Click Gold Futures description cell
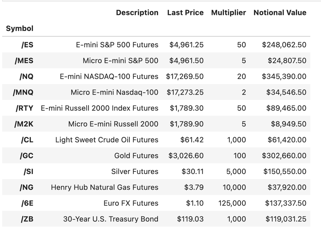 pos(136,156)
